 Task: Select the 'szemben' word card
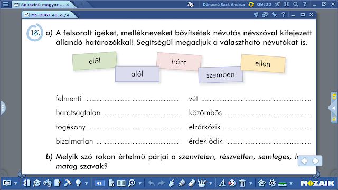coord(220,75)
